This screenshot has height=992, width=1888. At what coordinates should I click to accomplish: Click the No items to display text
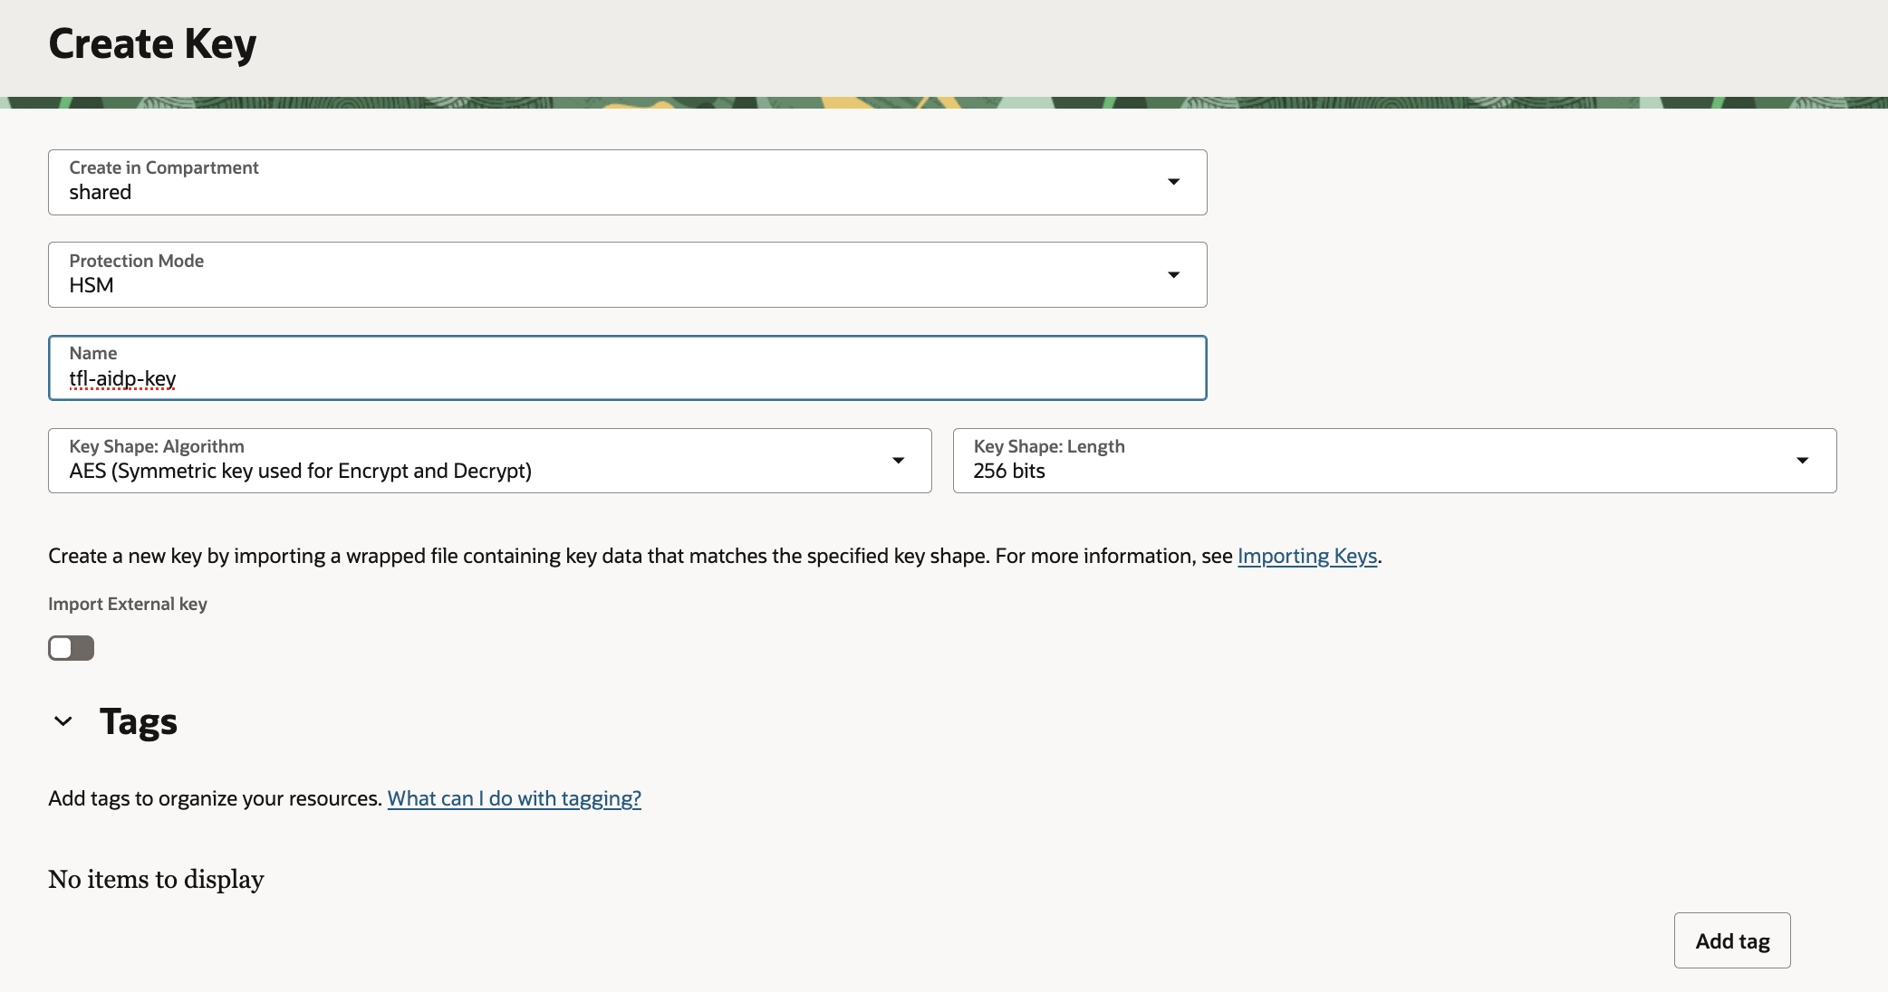[156, 879]
